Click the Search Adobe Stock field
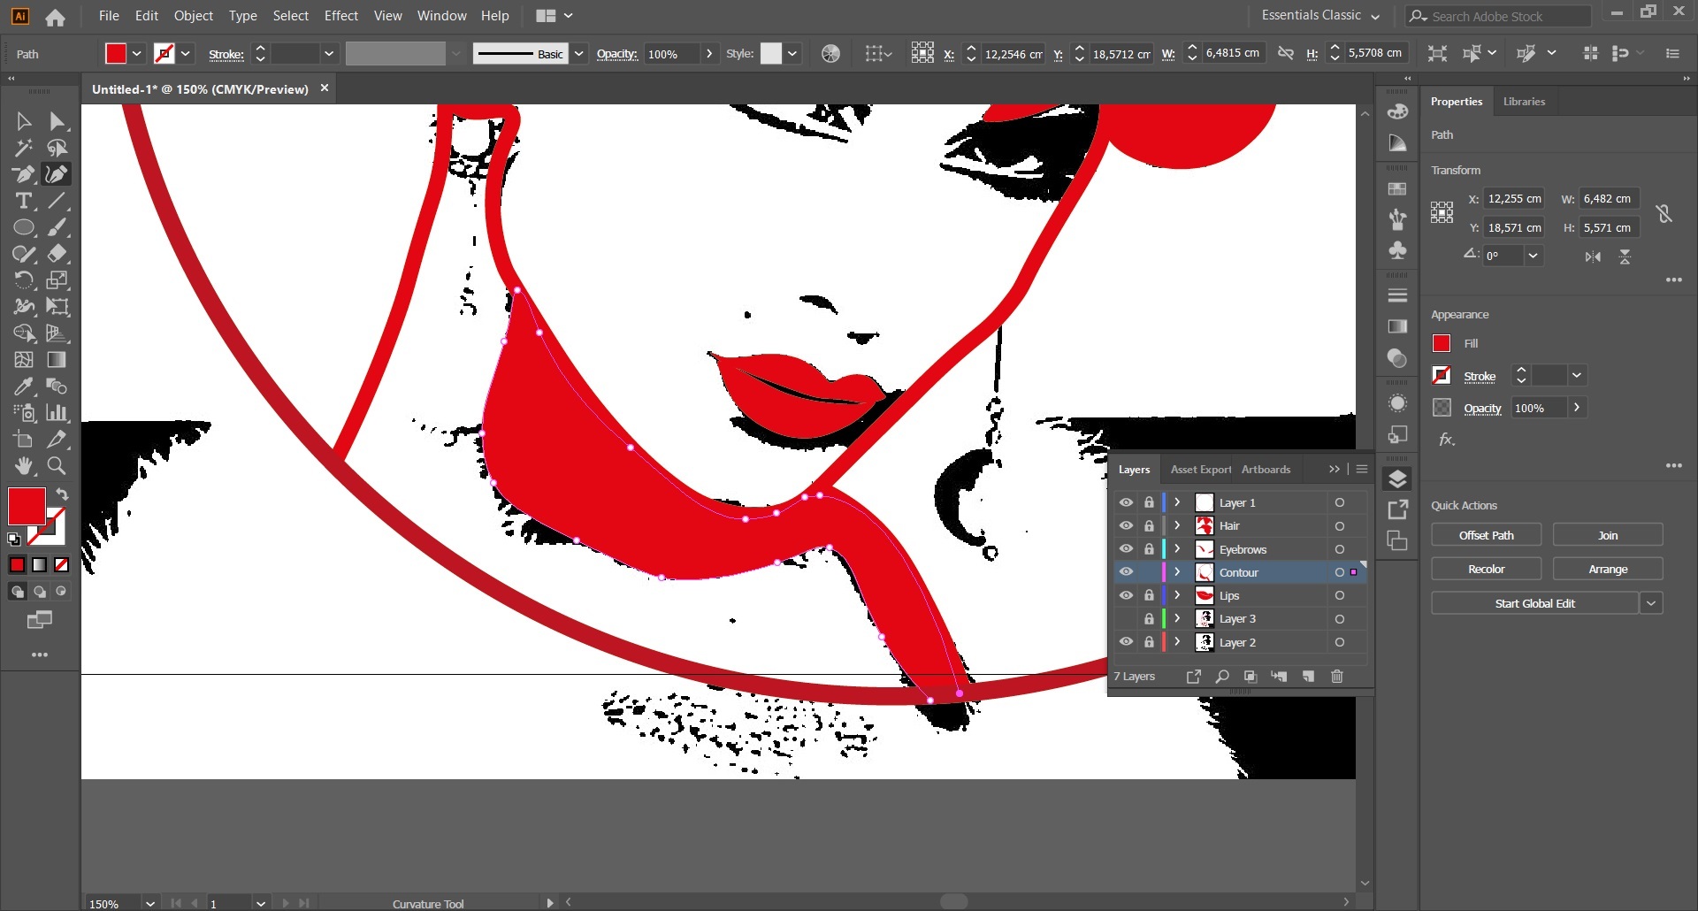 (1498, 16)
